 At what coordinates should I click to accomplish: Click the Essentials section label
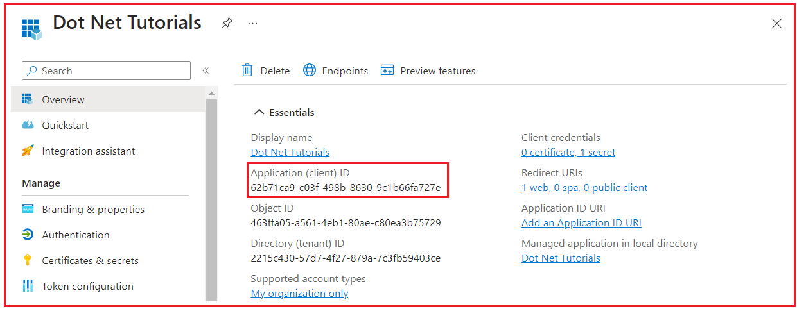[292, 112]
